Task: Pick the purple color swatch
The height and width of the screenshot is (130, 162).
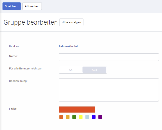Action: tap(100, 117)
